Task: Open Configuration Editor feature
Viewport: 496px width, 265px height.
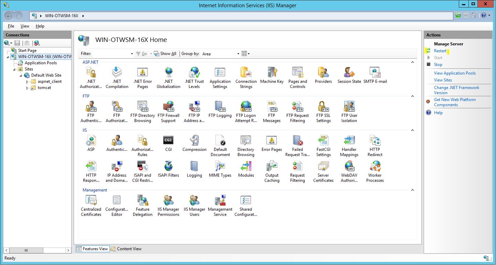Action: pyautogui.click(x=117, y=206)
